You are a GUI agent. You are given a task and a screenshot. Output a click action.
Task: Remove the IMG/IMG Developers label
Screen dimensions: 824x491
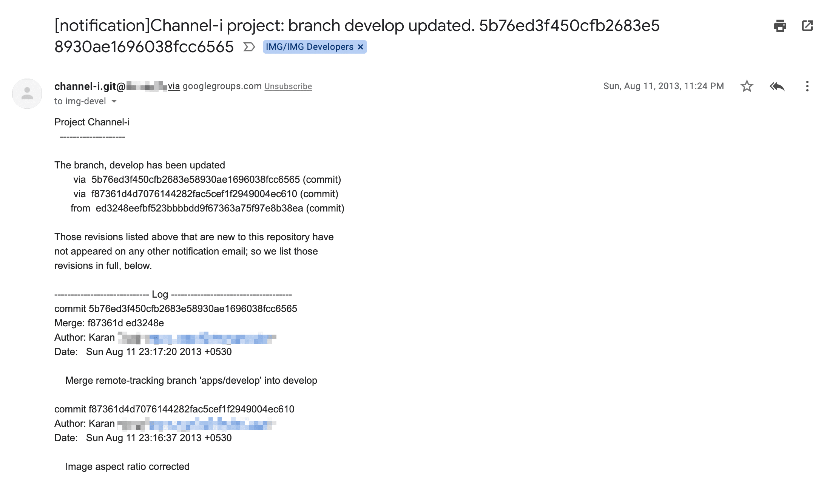click(x=360, y=47)
